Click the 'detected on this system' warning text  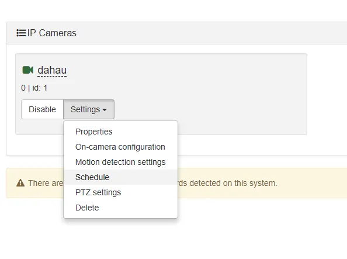(x=233, y=183)
